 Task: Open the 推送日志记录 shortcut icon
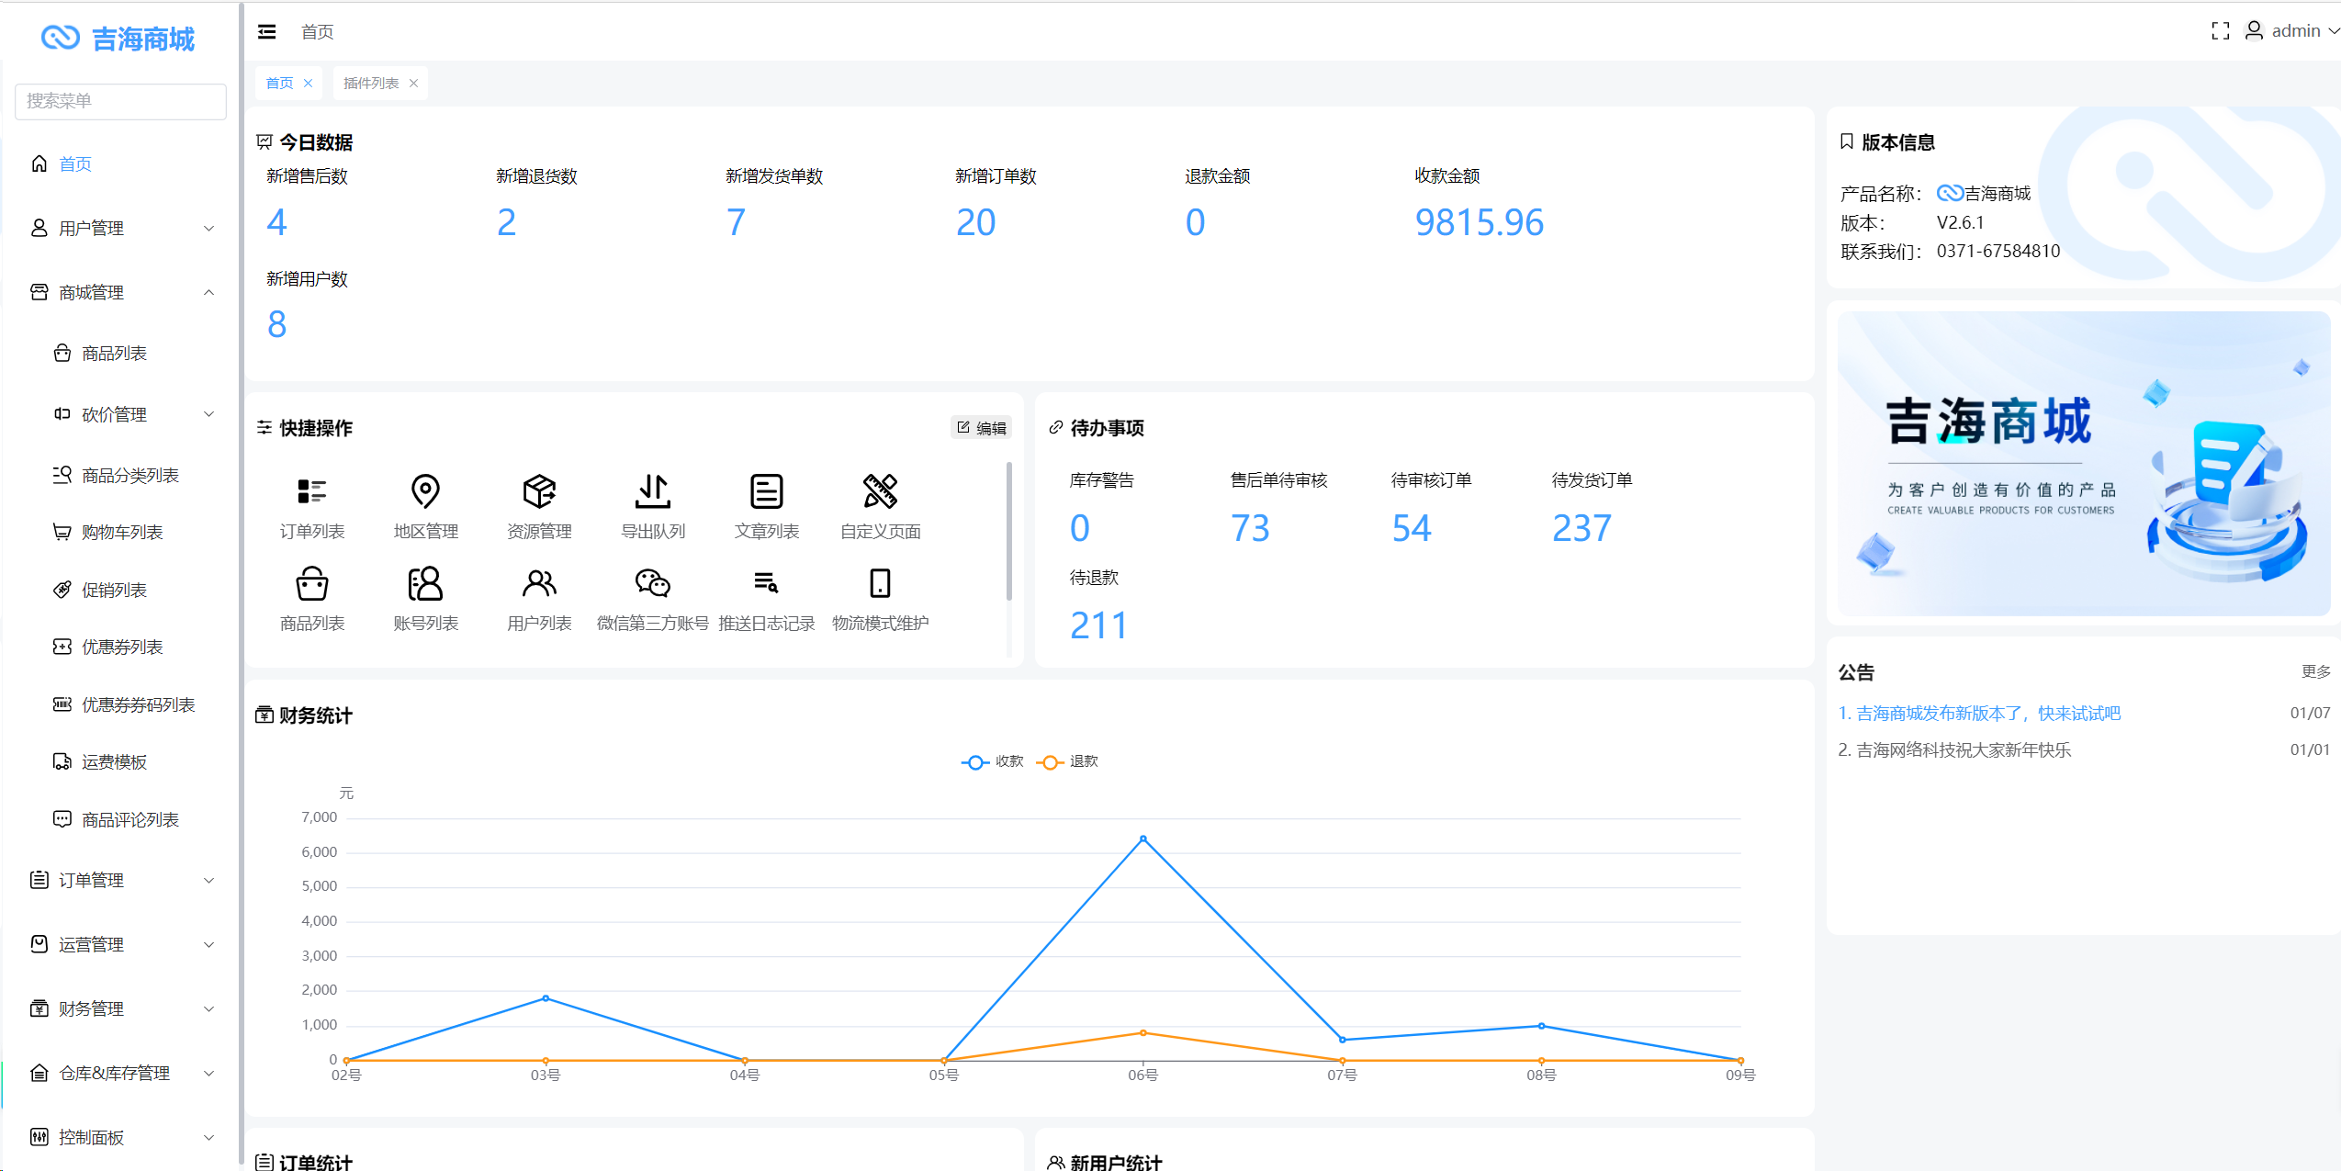click(x=767, y=583)
